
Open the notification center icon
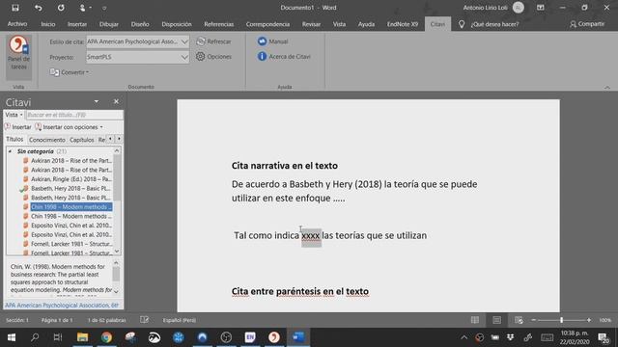coord(603,337)
